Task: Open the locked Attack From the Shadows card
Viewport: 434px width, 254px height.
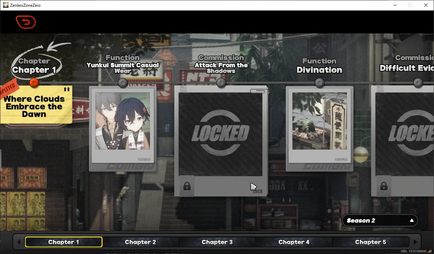Action: click(x=221, y=141)
